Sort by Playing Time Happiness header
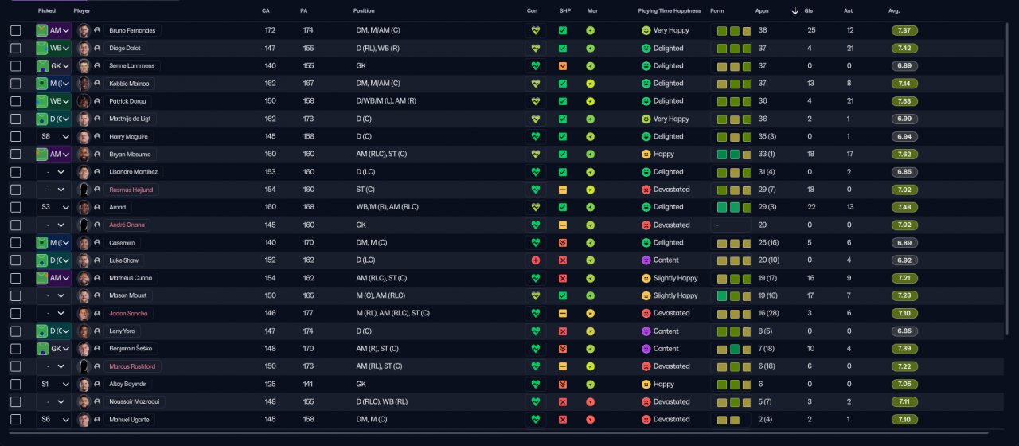Viewport: 1019px width, 446px height. [670, 10]
